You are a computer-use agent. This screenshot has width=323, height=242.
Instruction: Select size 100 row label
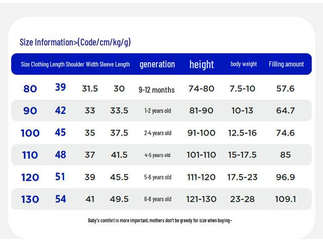(30, 133)
